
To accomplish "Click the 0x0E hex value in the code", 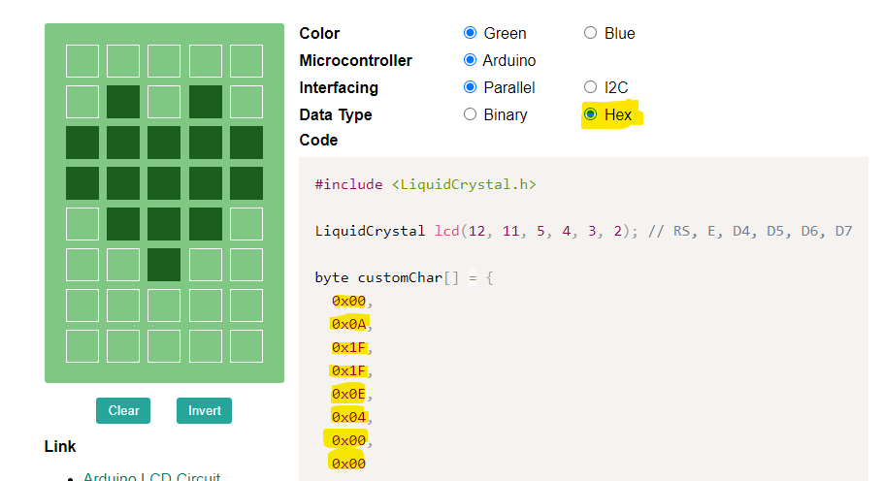I will coord(349,394).
